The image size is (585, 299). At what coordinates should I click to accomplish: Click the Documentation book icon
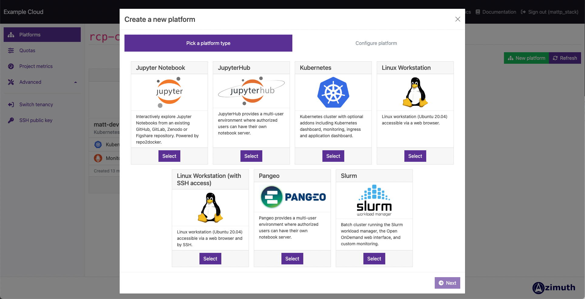(478, 12)
